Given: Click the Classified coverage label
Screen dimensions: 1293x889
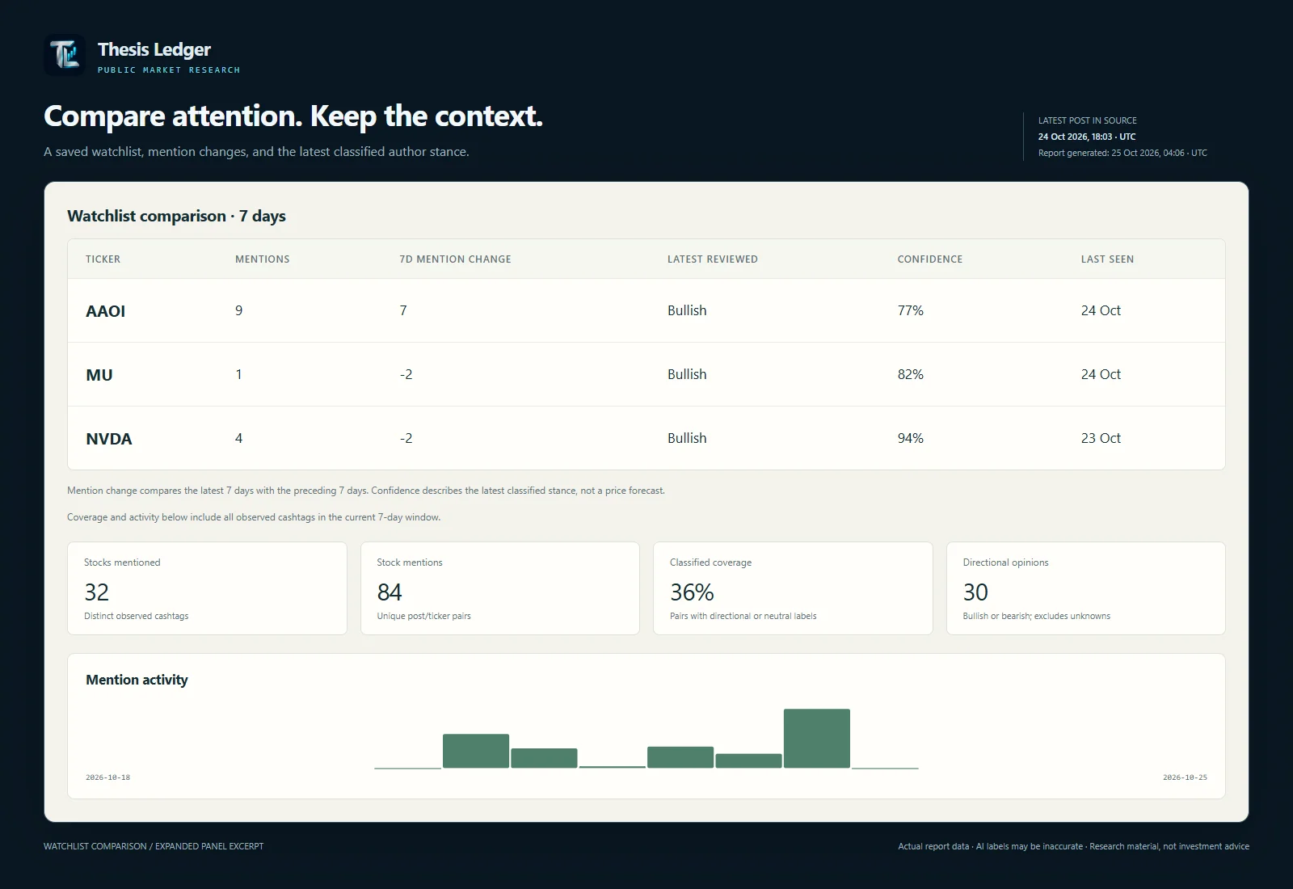Looking at the screenshot, I should coord(710,562).
